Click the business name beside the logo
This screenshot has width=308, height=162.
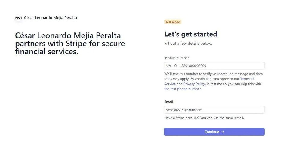[x=51, y=18]
